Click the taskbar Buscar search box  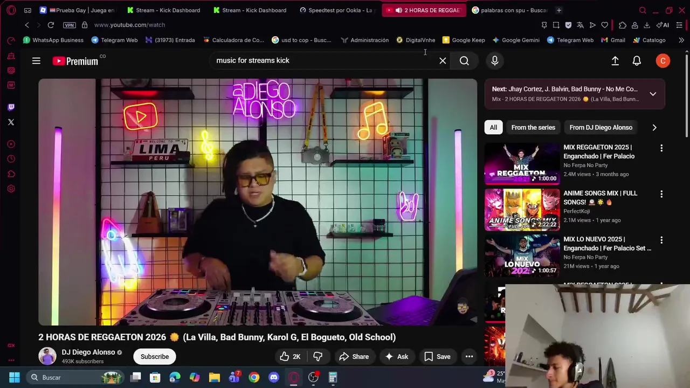pos(75,377)
